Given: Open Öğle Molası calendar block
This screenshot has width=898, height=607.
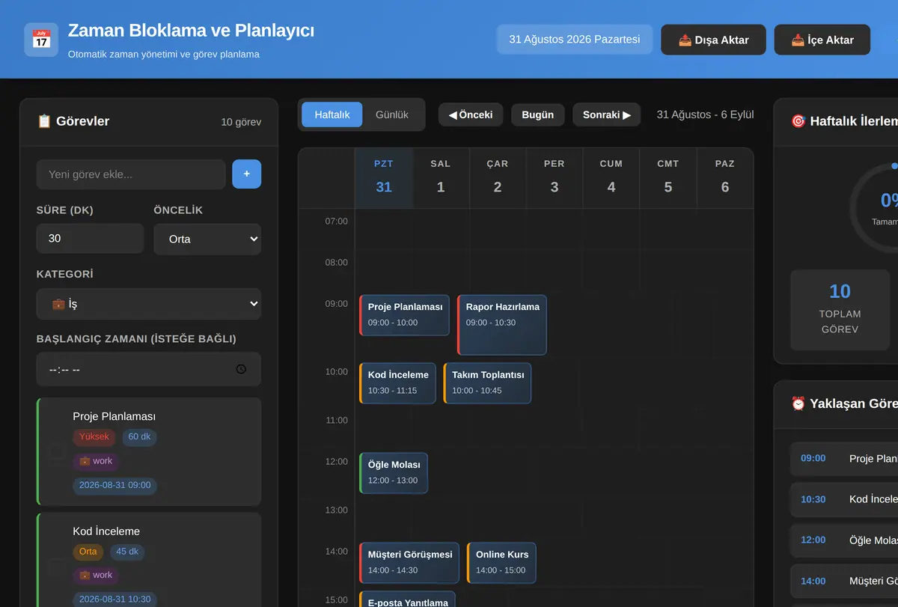Looking at the screenshot, I should click(394, 473).
